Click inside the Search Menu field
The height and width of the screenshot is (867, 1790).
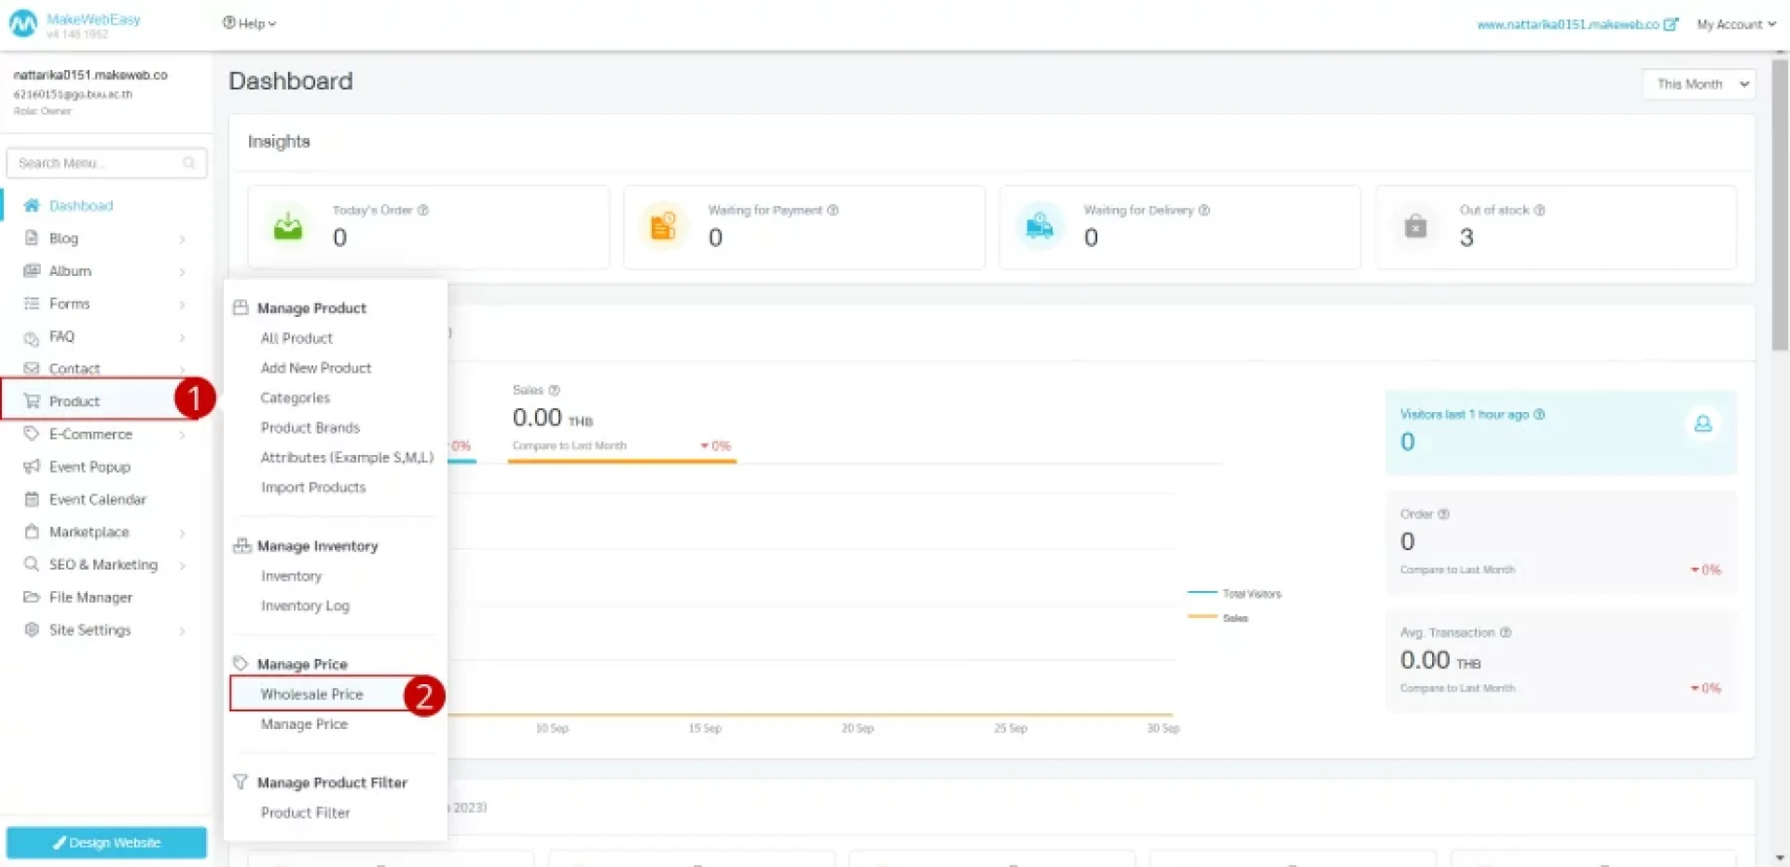pos(98,163)
